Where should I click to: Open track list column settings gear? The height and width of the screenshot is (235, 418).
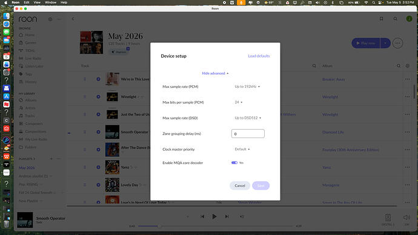[x=407, y=66]
